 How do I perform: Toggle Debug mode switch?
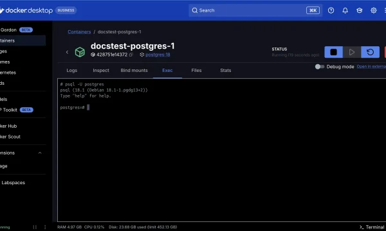click(320, 67)
